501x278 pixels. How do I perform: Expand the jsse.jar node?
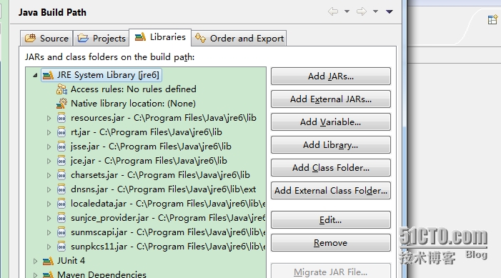pos(49,147)
